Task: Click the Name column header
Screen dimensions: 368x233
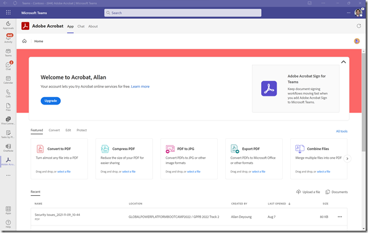Action: 38,204
